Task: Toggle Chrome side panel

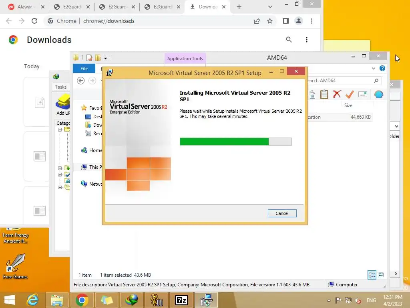Action: [286, 21]
